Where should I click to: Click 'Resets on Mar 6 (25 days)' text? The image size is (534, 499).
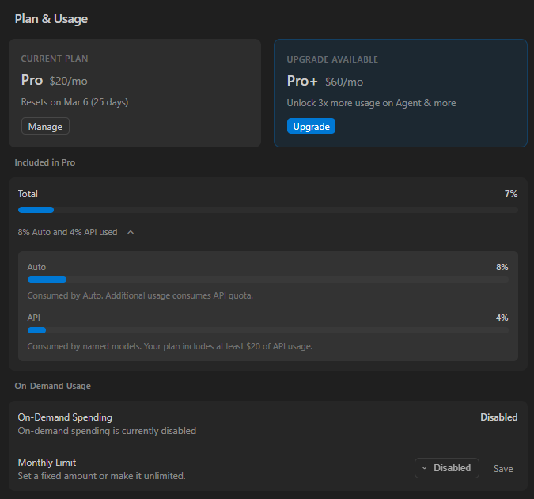(74, 102)
